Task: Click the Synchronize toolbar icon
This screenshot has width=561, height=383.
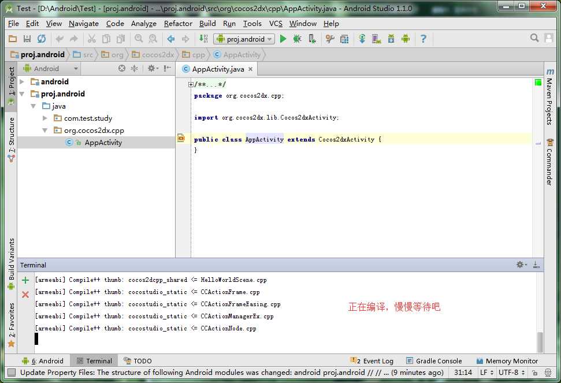Action: click(42, 39)
